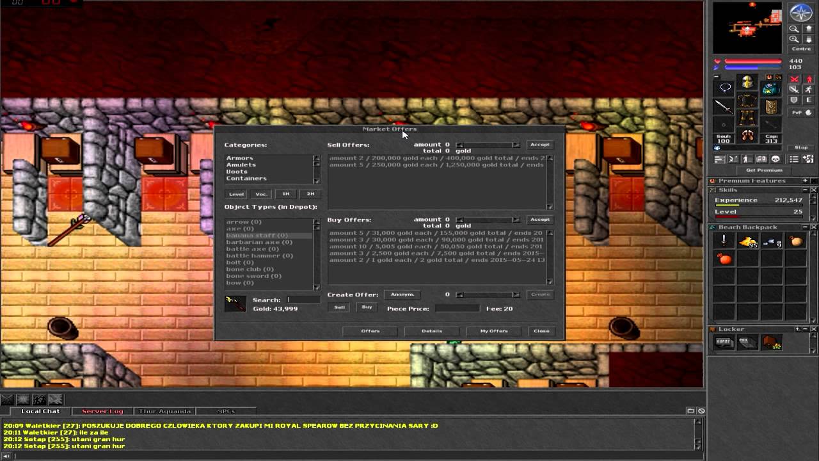
Task: Choose Sell as offer type
Action: click(x=340, y=307)
